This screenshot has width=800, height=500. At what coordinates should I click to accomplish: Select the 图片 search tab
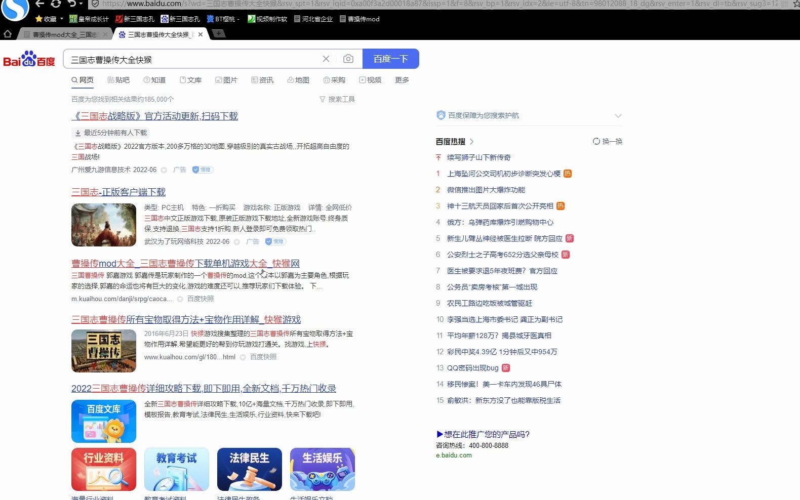click(x=226, y=80)
